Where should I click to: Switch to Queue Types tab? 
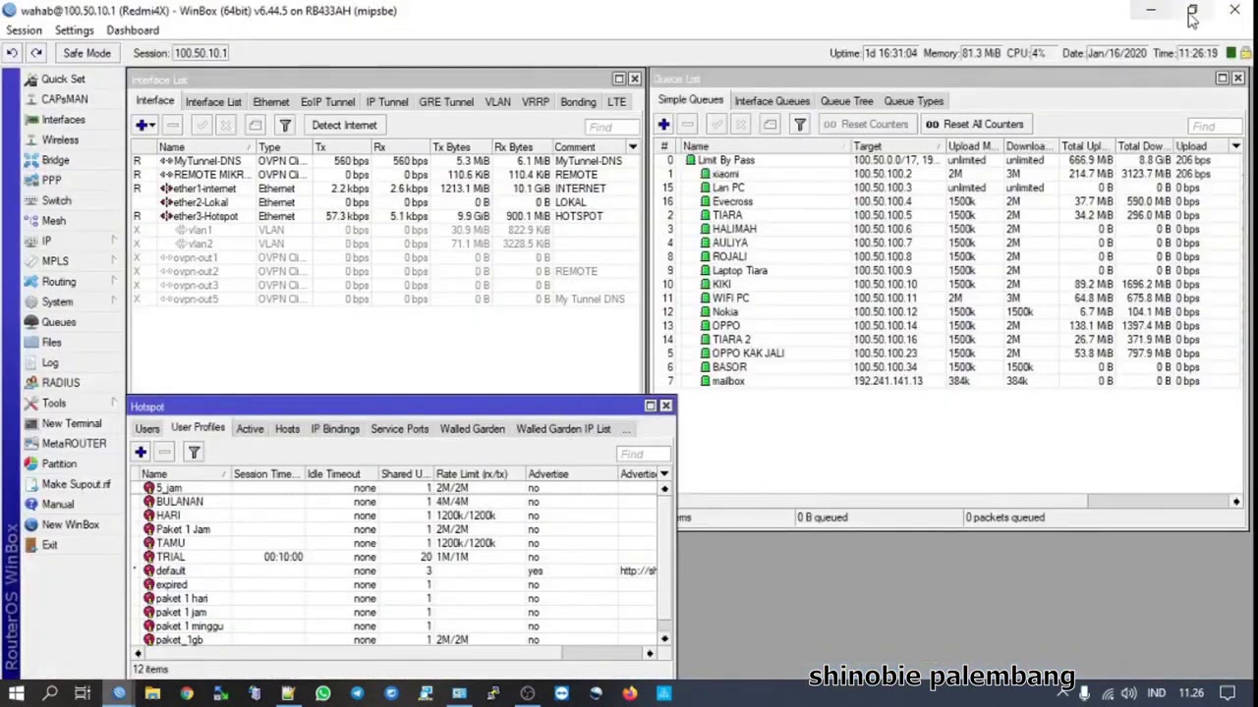(913, 101)
